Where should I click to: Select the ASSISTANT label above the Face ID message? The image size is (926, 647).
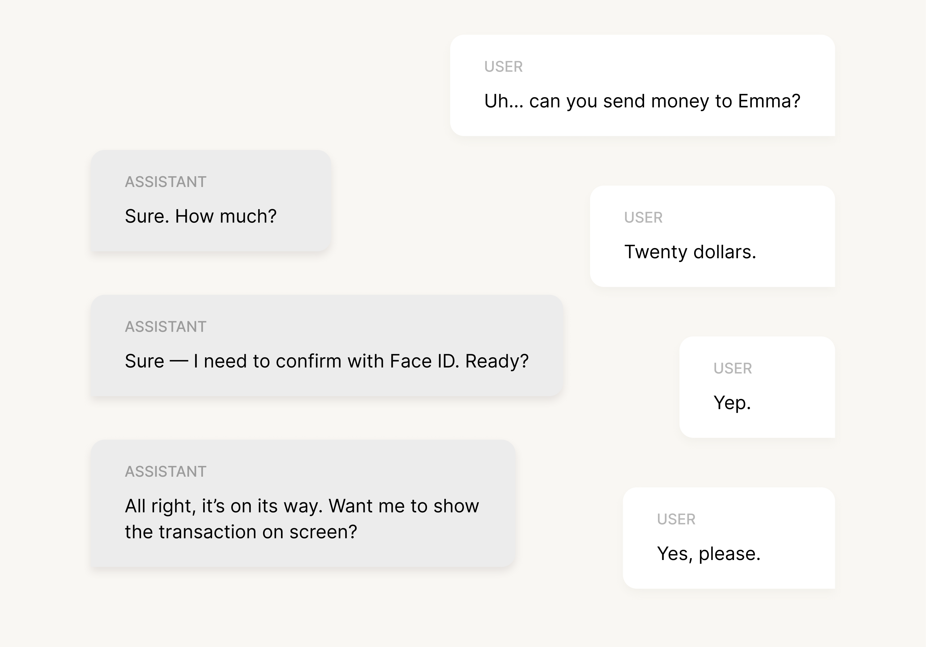click(x=166, y=326)
